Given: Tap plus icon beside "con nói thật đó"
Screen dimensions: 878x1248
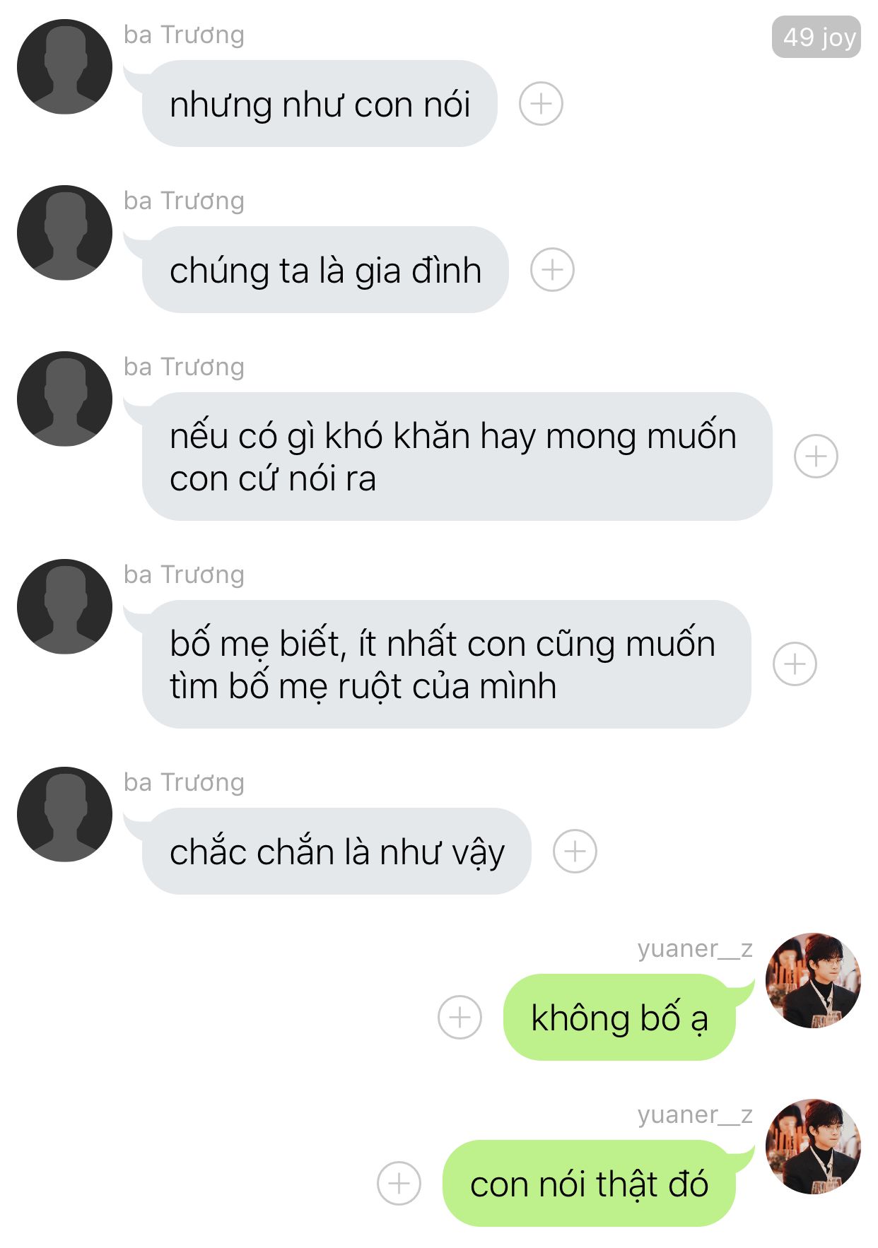Looking at the screenshot, I should point(399,1183).
